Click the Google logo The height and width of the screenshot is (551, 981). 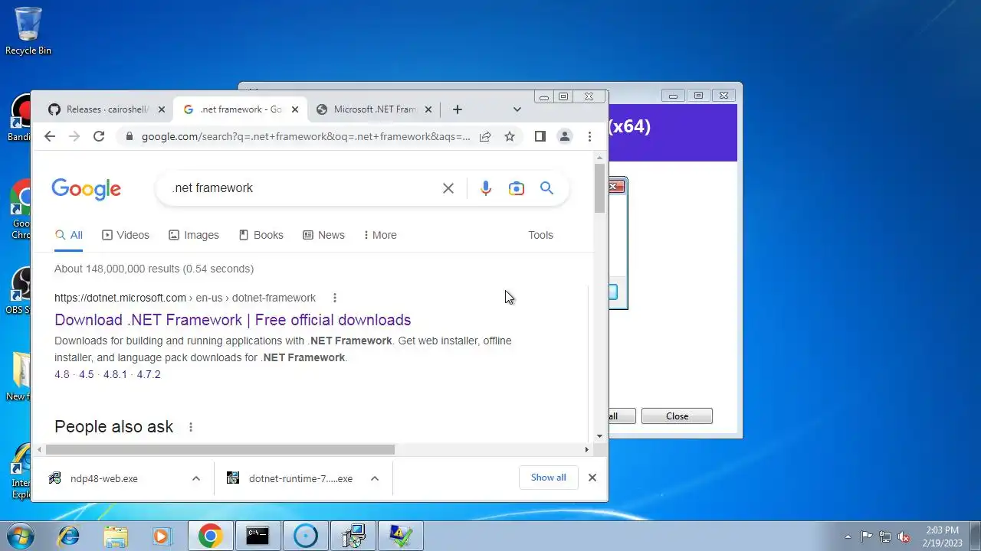86,189
